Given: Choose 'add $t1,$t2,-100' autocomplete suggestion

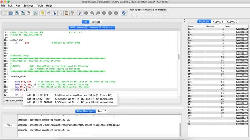Looking at the screenshot, I should (x=70, y=99).
